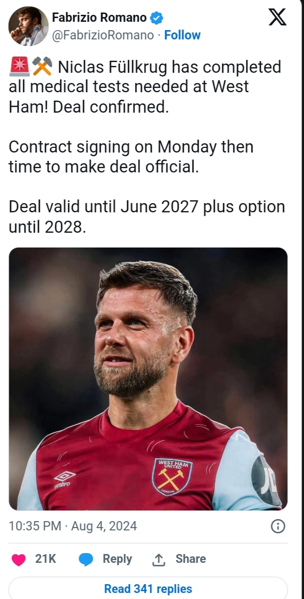Click the 21K like count
Viewport: 304px width, 599px height.
pyautogui.click(x=45, y=559)
